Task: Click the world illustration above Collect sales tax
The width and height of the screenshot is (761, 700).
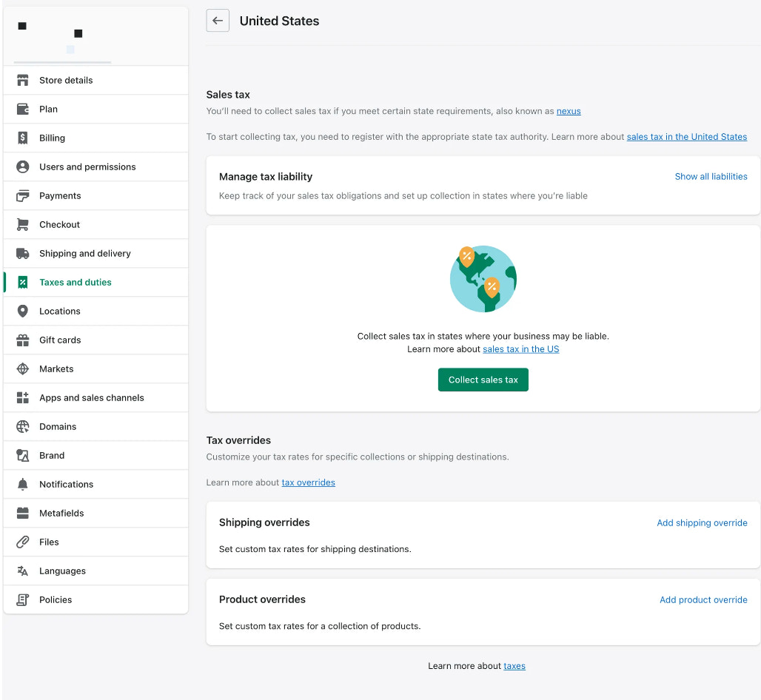Action: 483,279
